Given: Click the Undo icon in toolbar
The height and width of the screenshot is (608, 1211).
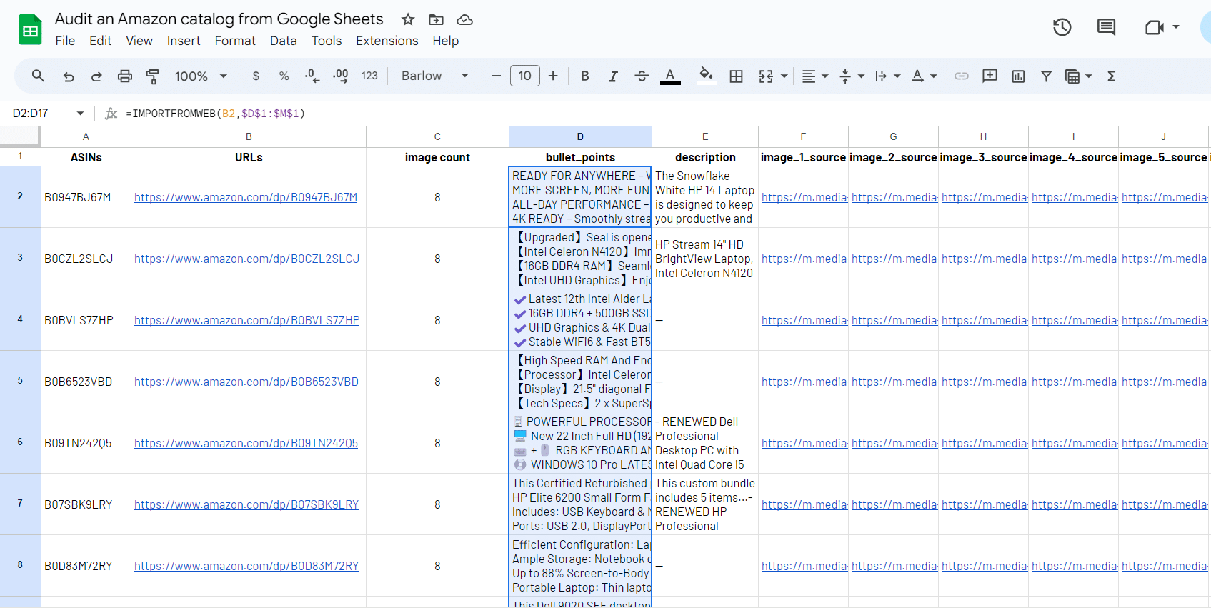Looking at the screenshot, I should tap(69, 76).
